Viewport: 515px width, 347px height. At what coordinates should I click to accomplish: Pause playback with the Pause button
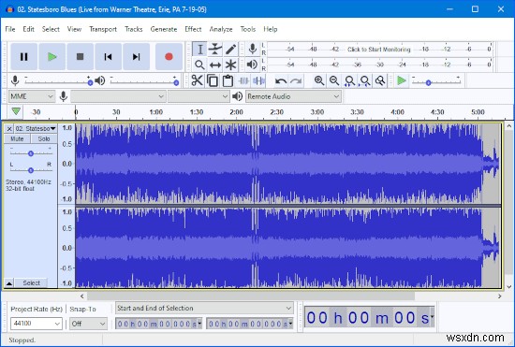pyautogui.click(x=23, y=57)
